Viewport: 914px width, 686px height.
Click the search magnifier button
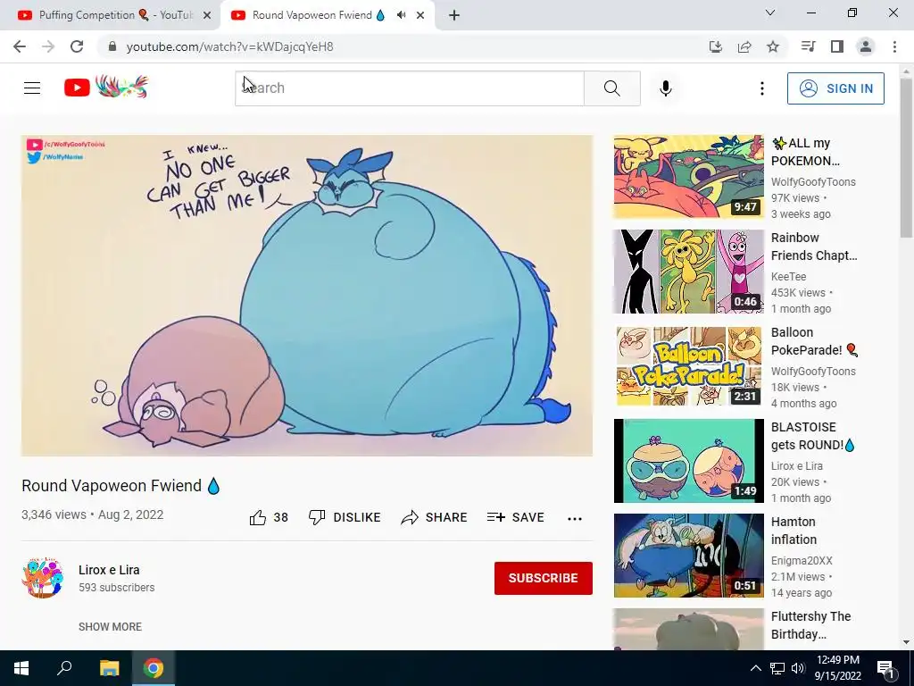click(612, 88)
